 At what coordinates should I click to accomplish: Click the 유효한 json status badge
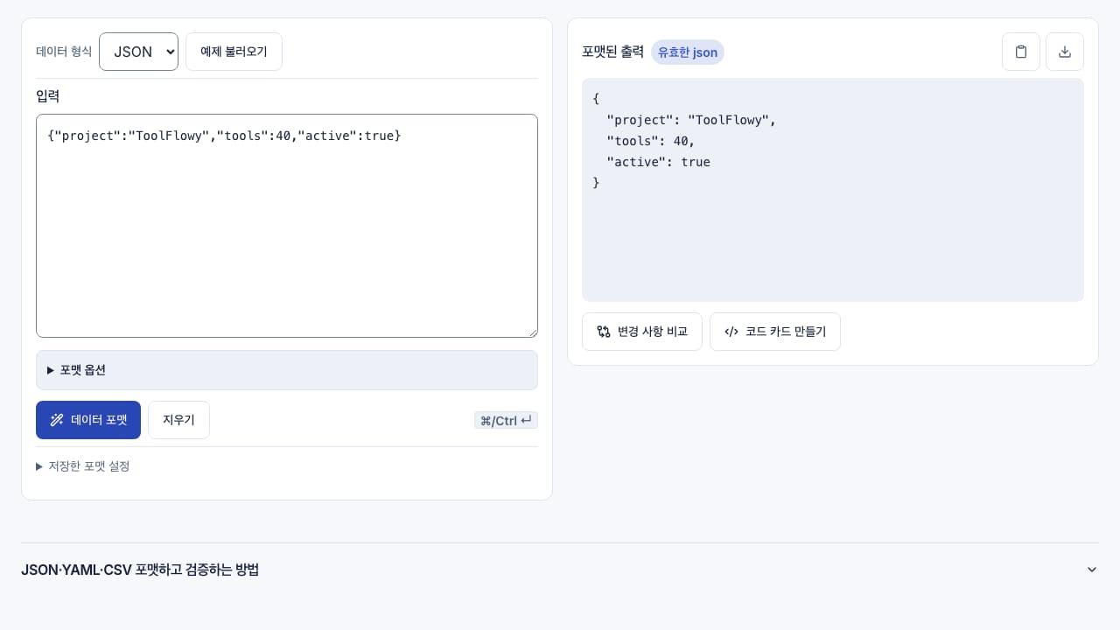click(688, 52)
